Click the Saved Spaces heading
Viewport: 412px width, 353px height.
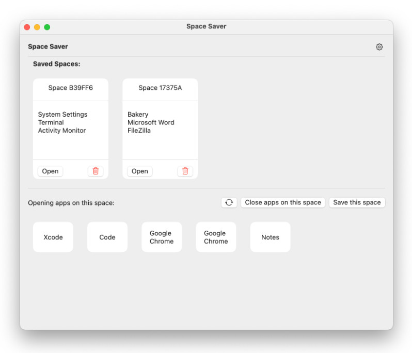[x=56, y=64]
